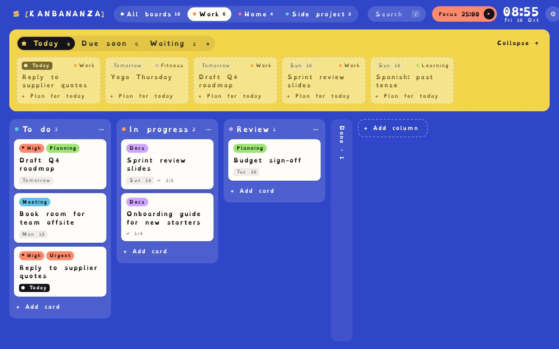
Task: Show the Waiting planner tab
Action: 173,43
